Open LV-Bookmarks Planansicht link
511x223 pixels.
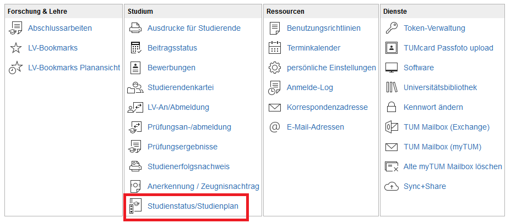click(x=74, y=68)
